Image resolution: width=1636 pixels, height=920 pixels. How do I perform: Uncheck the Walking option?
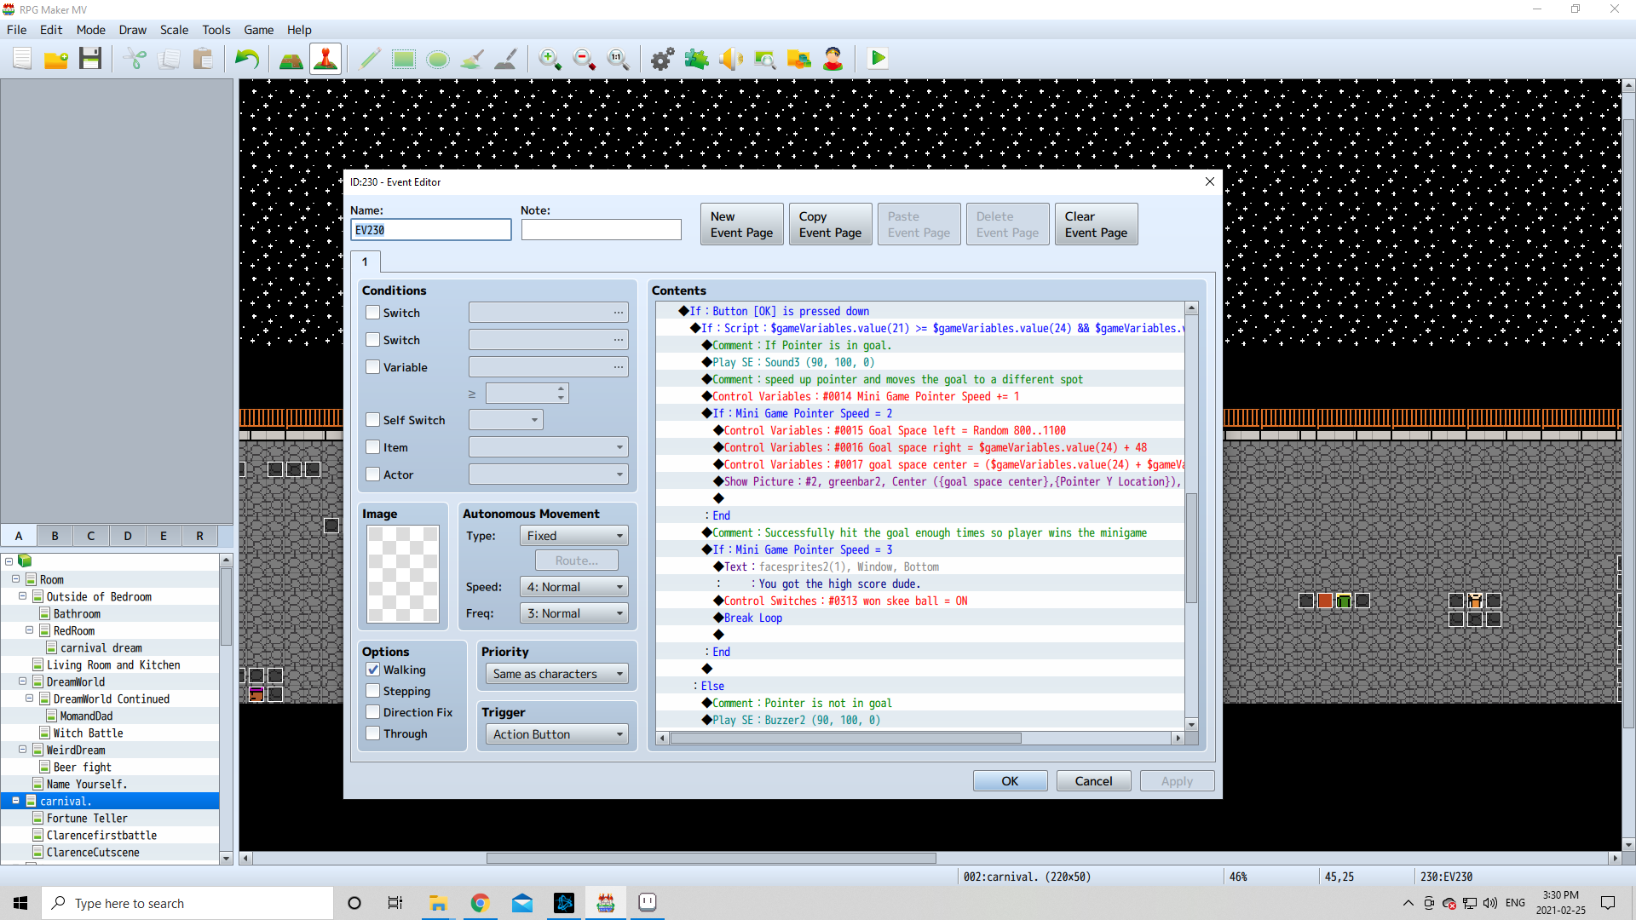(x=372, y=670)
